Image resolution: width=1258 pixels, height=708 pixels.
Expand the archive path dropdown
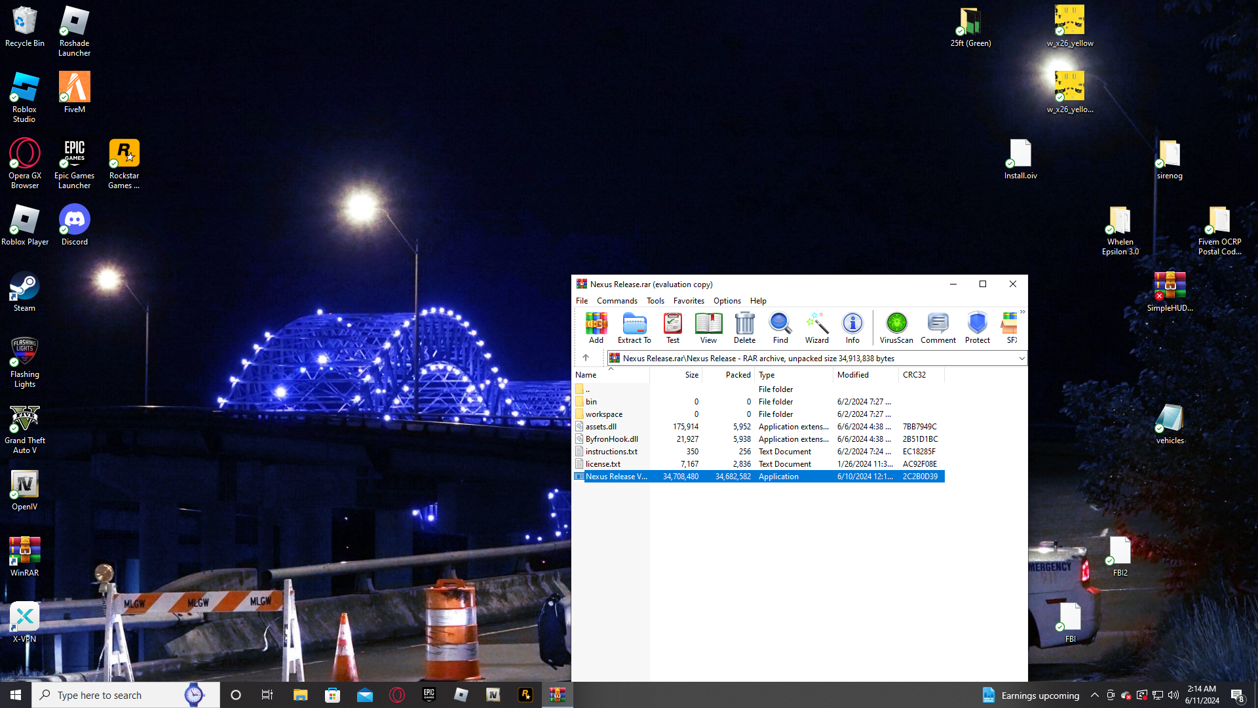[x=1021, y=359]
